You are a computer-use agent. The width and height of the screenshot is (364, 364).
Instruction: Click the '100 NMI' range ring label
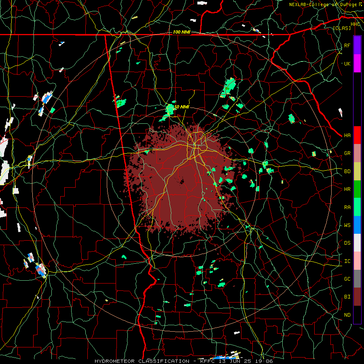coord(182,32)
